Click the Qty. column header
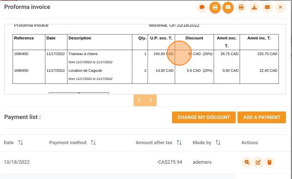Image resolution: width=292 pixels, height=179 pixels. point(142,38)
